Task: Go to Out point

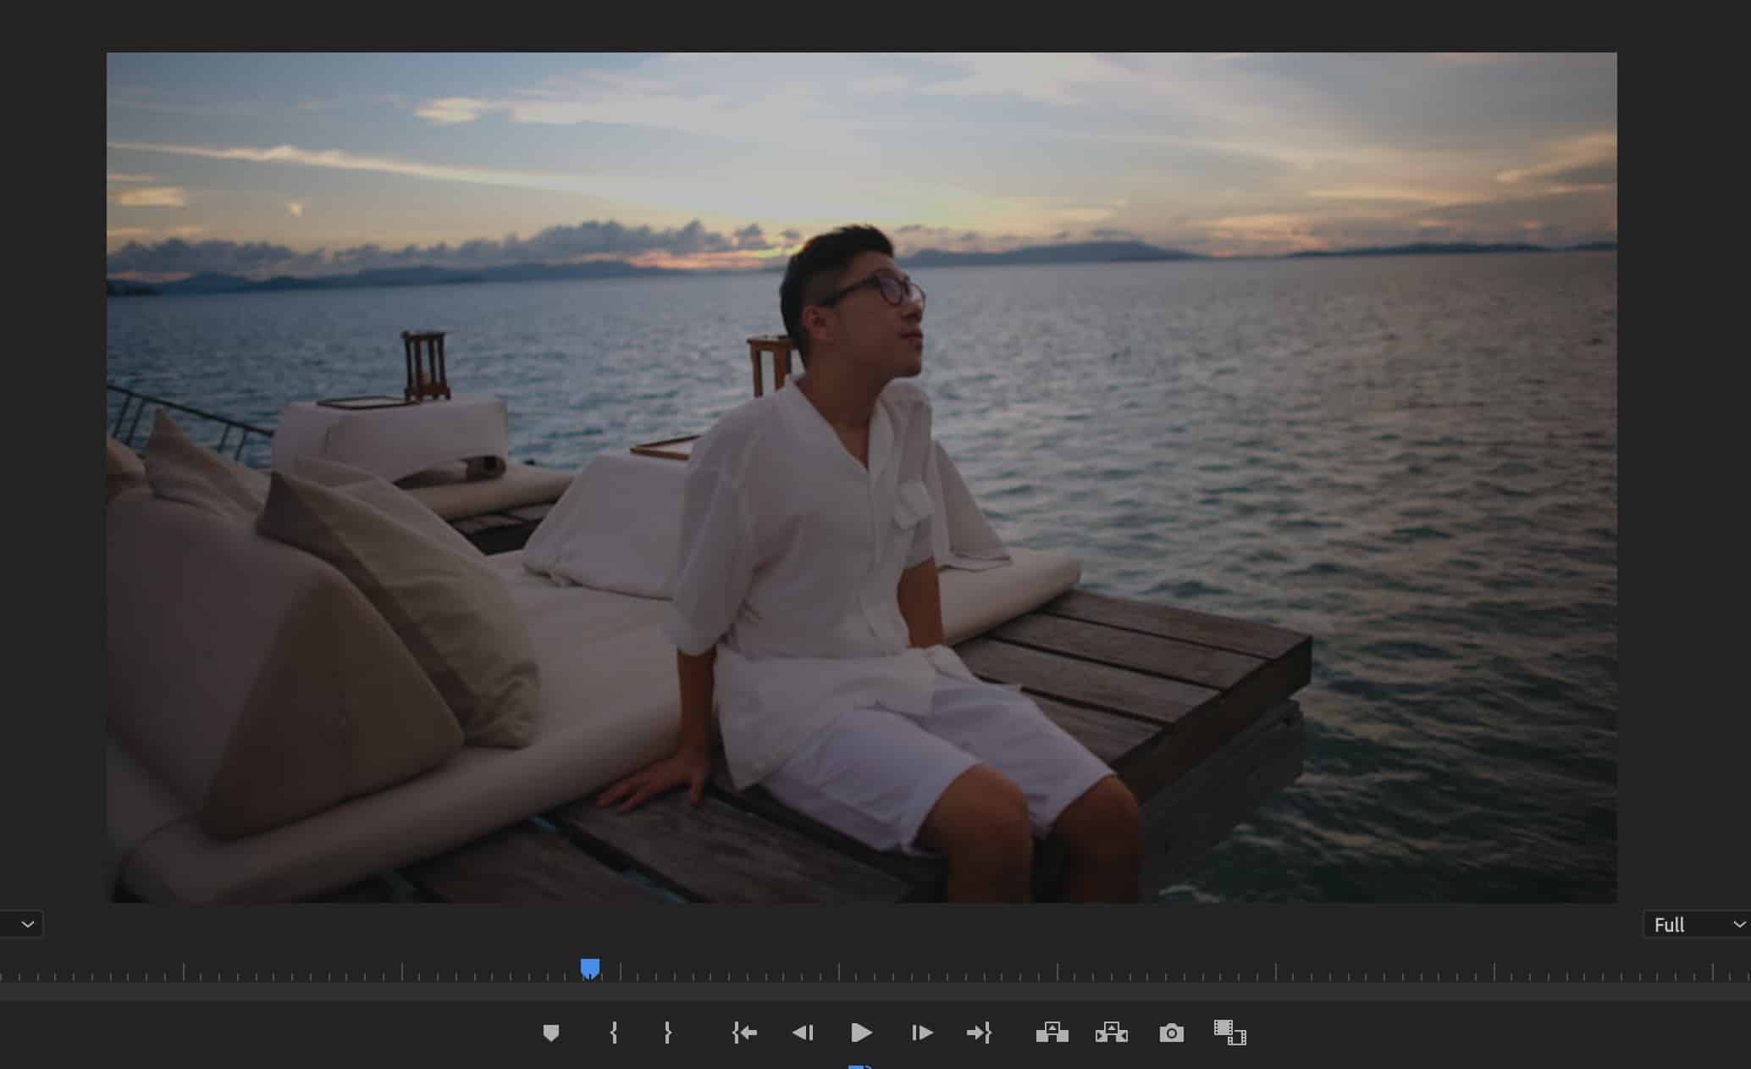Action: (x=979, y=1033)
